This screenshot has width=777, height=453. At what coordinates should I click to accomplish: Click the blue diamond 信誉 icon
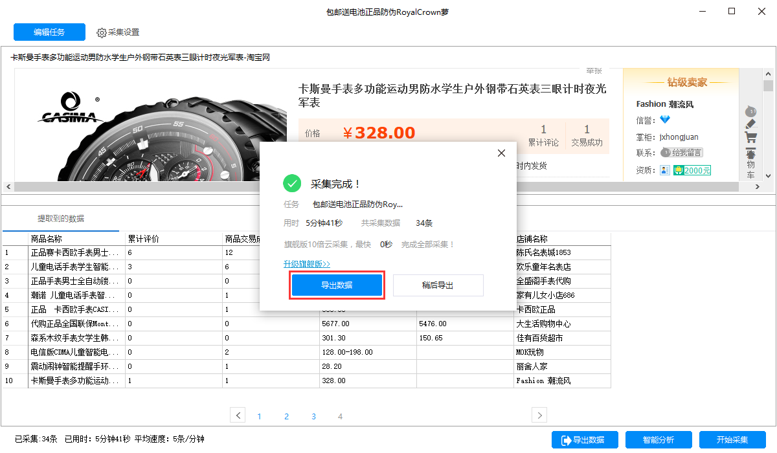tap(665, 120)
